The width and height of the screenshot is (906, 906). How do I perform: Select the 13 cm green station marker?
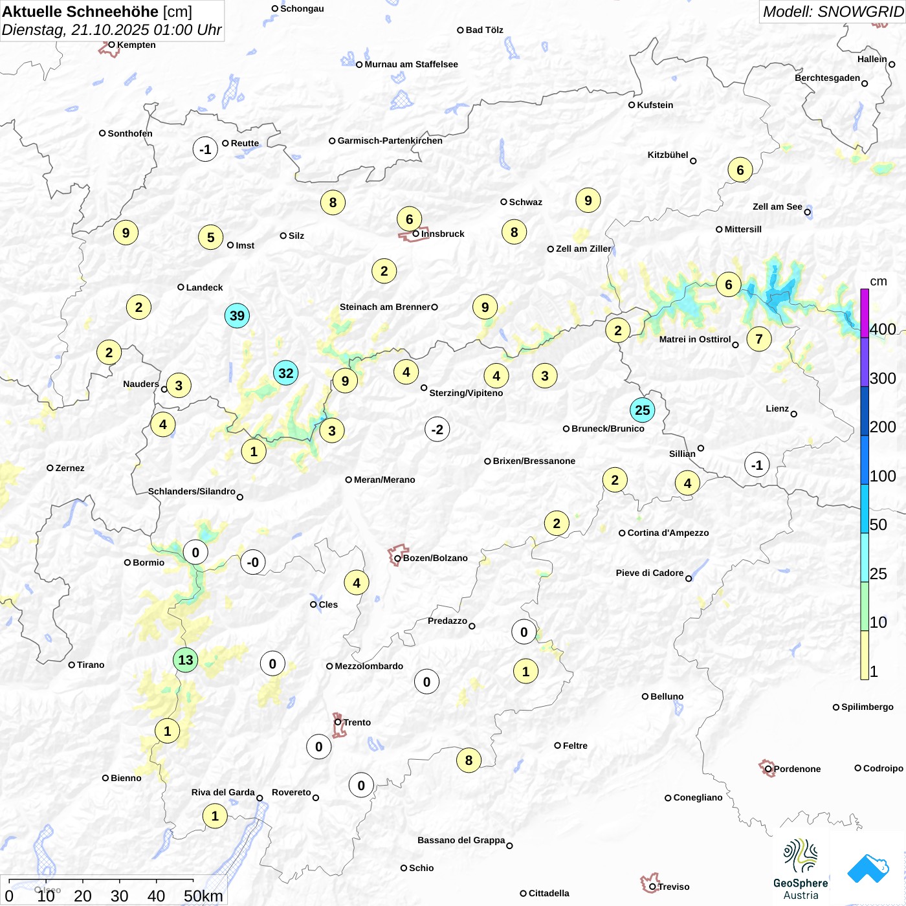click(x=186, y=659)
